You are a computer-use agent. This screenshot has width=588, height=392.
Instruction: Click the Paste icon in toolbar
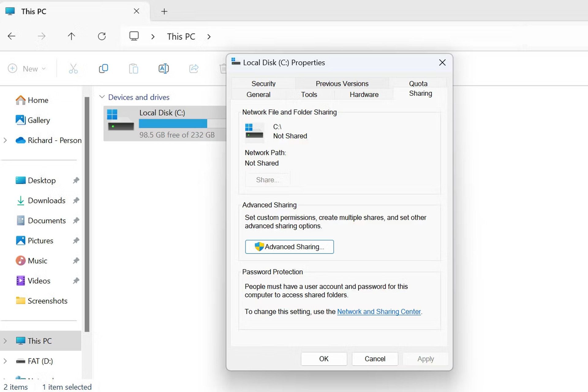[x=134, y=69]
